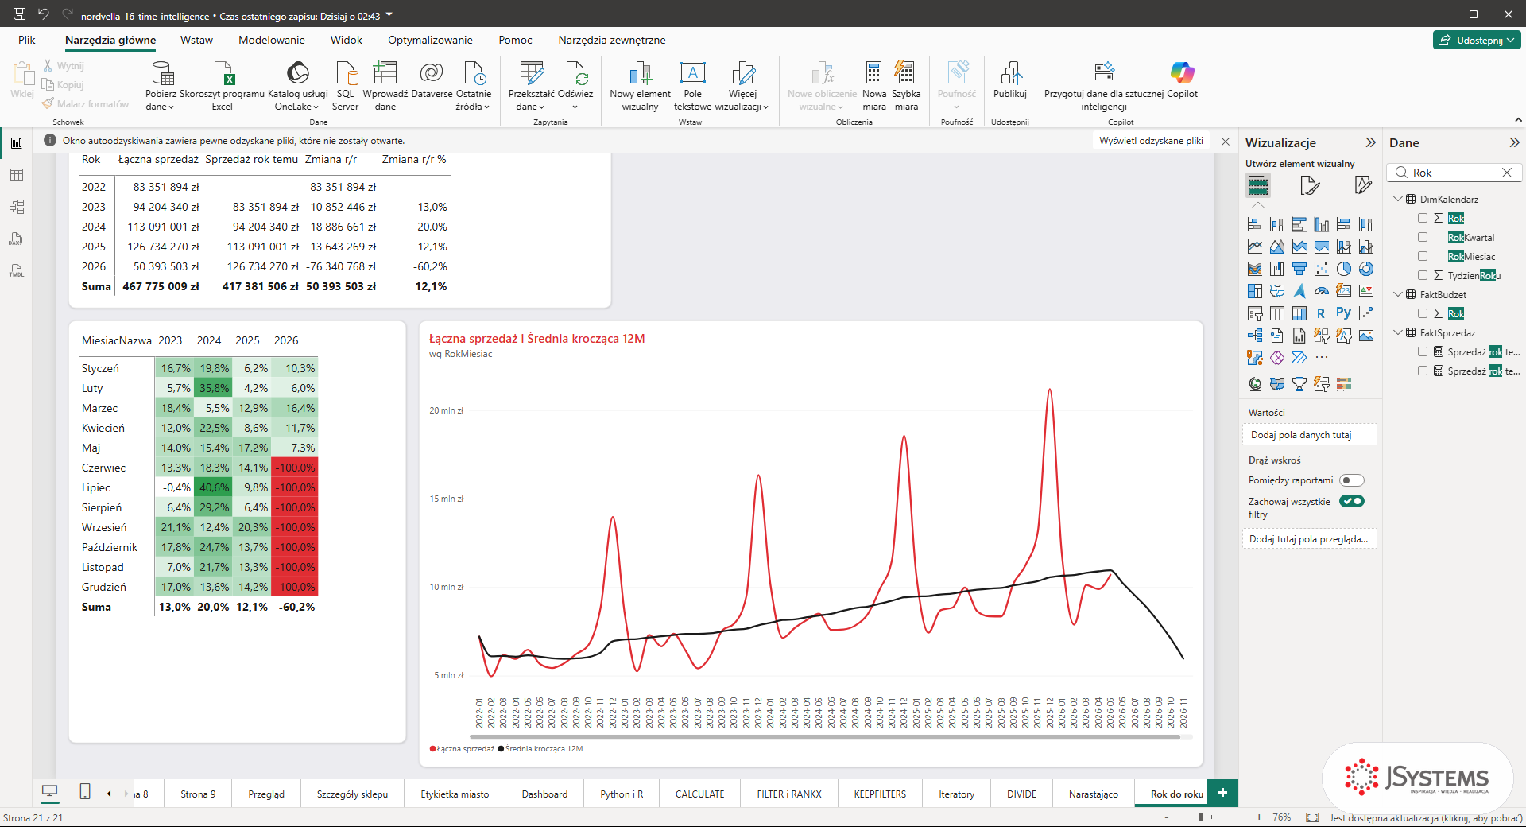Screen dimensions: 1526x827
Task: Insert the gauge visual
Action: pyautogui.click(x=1322, y=291)
